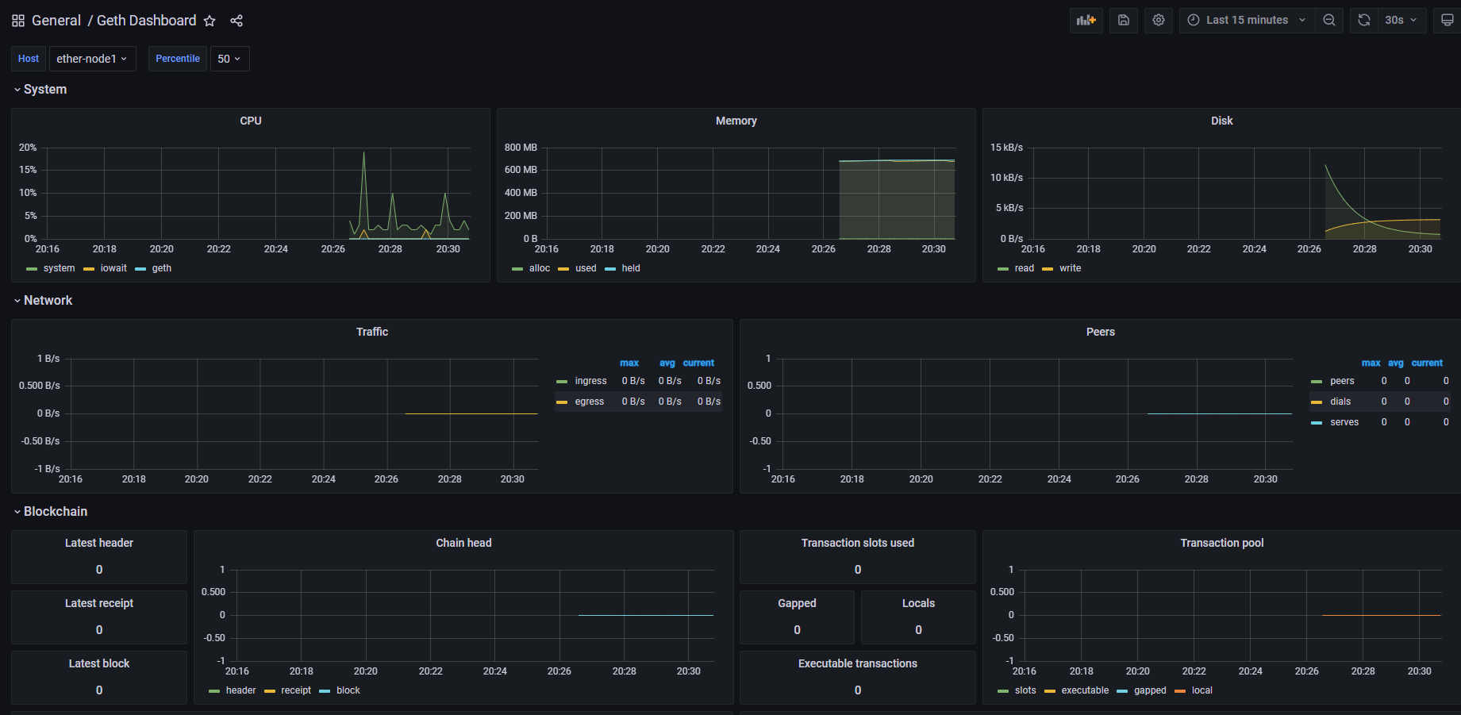Viewport: 1461px width, 715px height.
Task: Toggle gapped series in Transaction pool legend
Action: click(x=1150, y=690)
